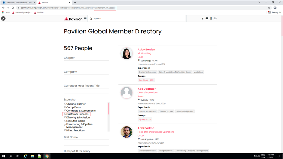The width and height of the screenshot is (283, 159).
Task: Click the Current or Most Recent Title field
Action: [87, 91]
